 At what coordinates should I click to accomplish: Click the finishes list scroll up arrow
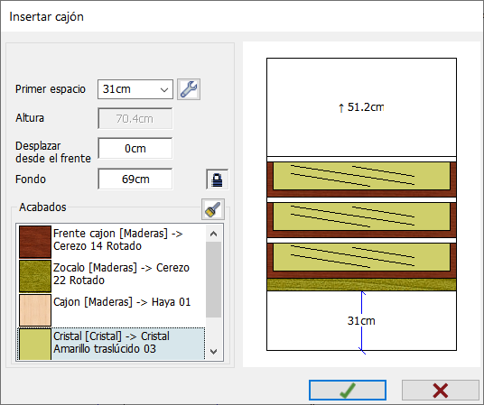[x=213, y=234]
